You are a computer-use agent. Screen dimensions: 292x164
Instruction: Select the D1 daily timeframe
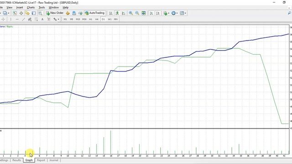[103, 19]
